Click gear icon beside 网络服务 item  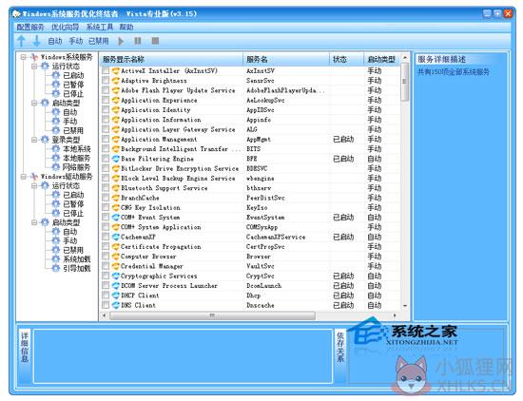click(56, 167)
